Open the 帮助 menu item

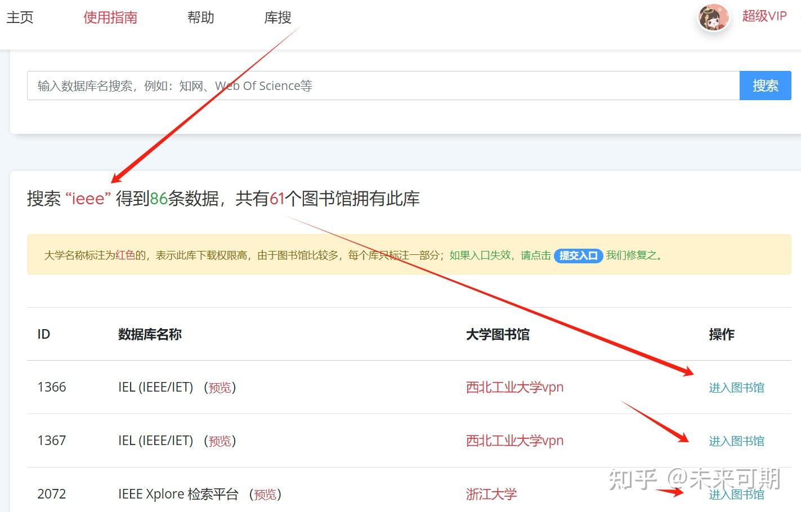pyautogui.click(x=200, y=17)
